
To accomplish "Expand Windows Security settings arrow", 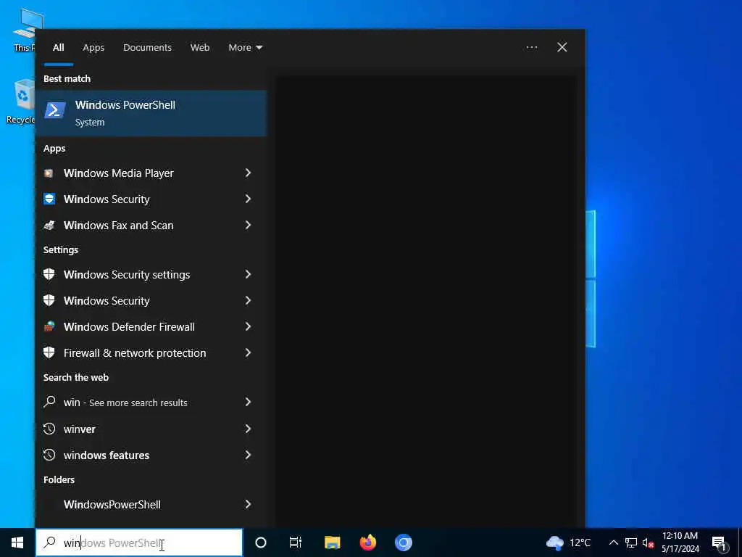I will pos(248,274).
